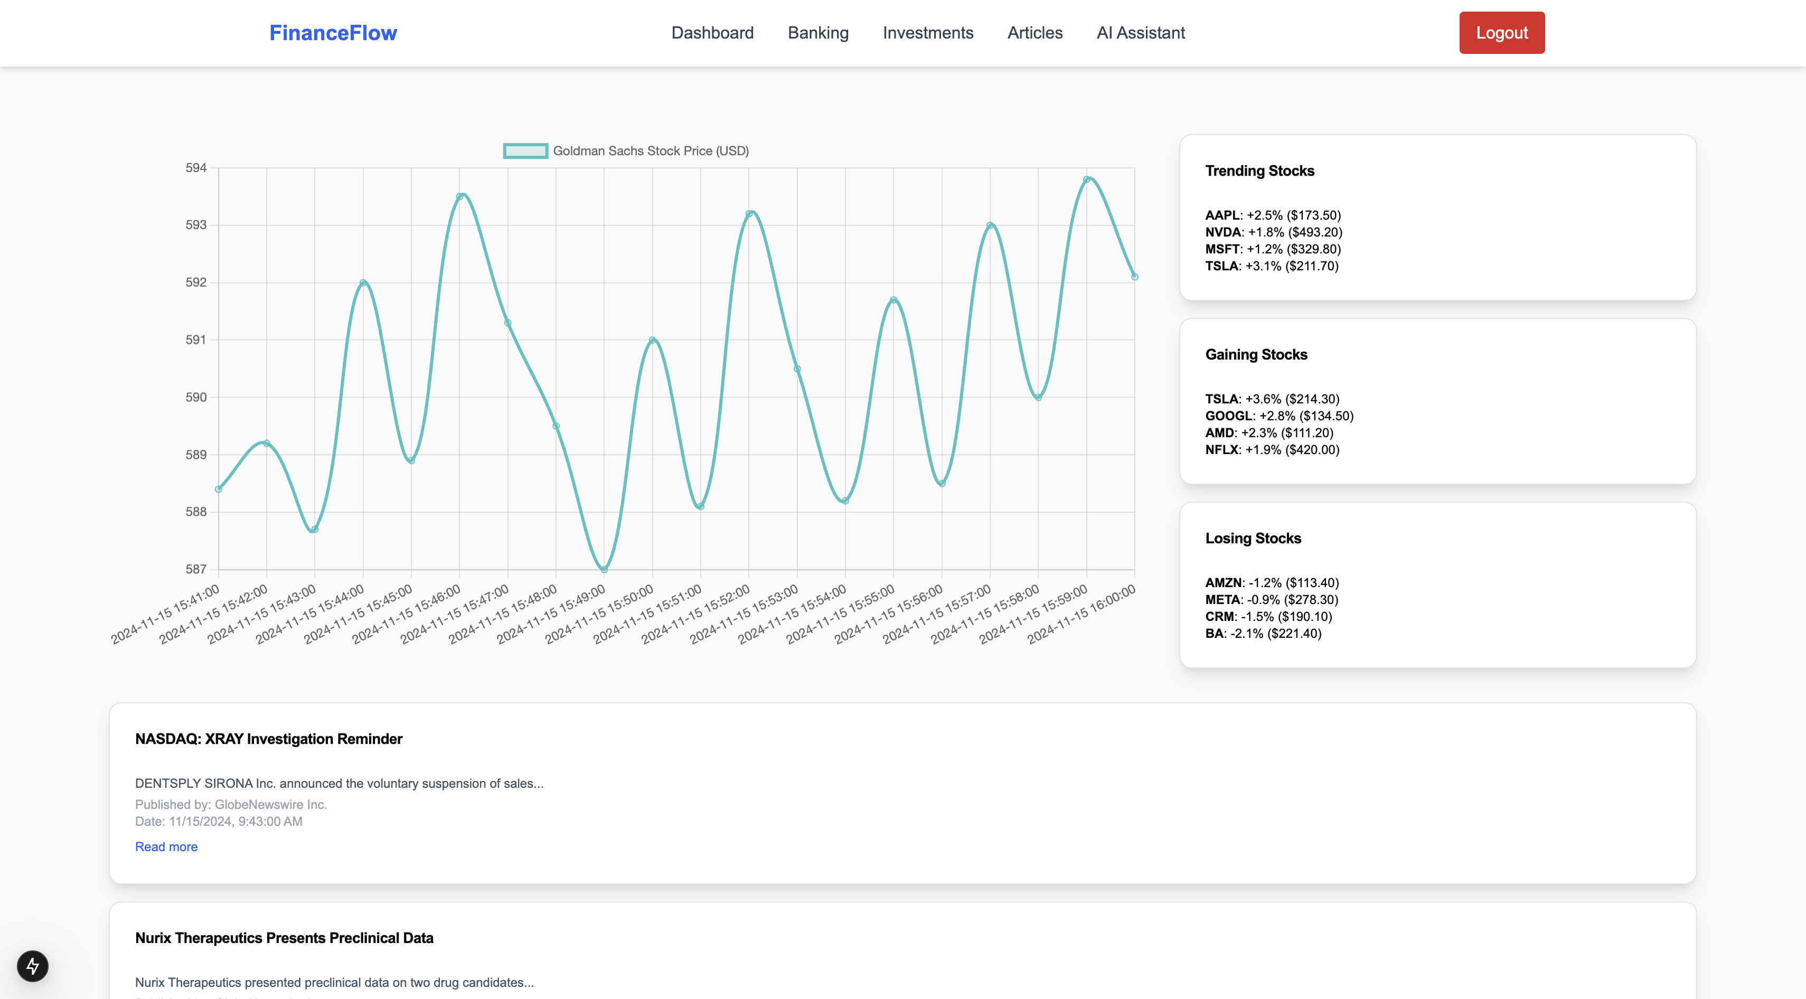Click the Nurix Therapeutics Presents Preclinical Data headline
The height and width of the screenshot is (999, 1806).
click(x=284, y=938)
